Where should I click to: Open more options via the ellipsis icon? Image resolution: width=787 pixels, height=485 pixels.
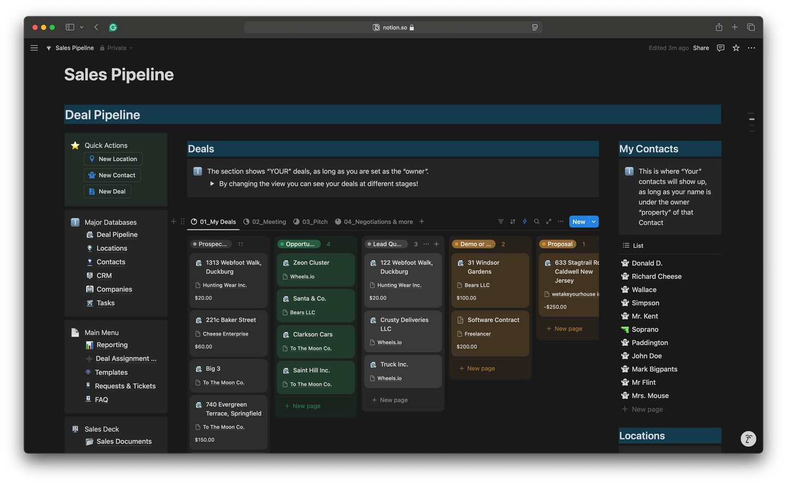point(560,222)
